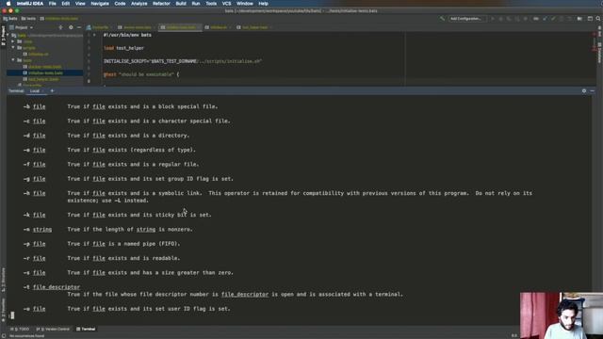Click the terminal cursor prompt line

12,315
